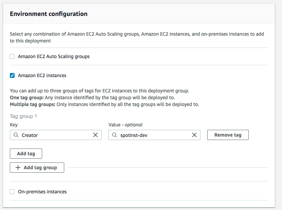Click the Tag group 1 label
This screenshot has height=210, width=282.
tap(23, 116)
